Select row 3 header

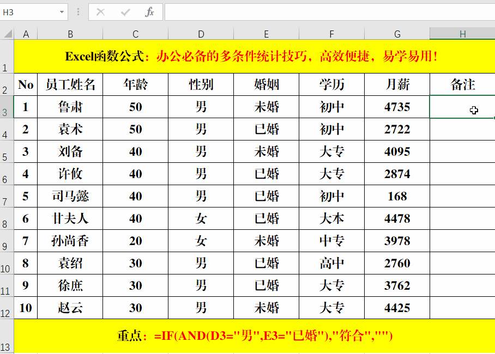click(7, 107)
